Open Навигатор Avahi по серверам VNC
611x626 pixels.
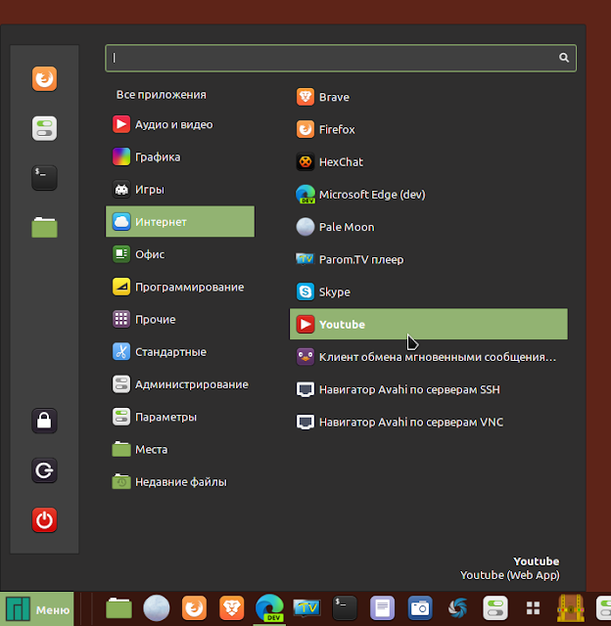[428, 422]
